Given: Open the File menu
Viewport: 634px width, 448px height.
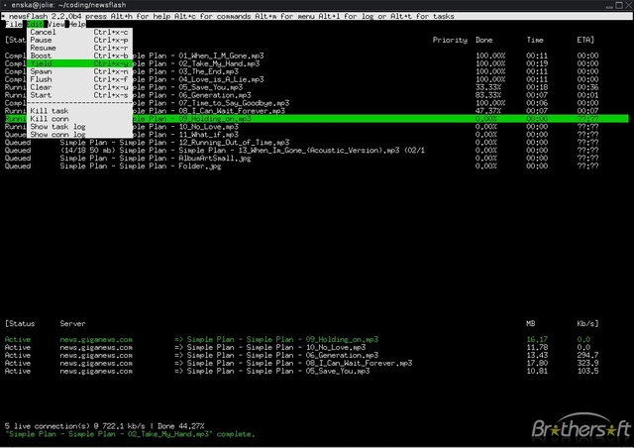Looking at the screenshot, I should [13, 24].
